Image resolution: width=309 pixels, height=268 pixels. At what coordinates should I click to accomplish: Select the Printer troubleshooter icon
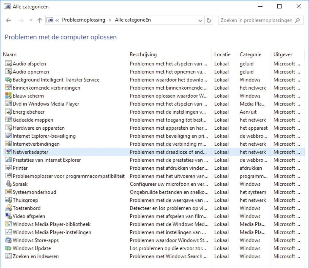(x=9, y=168)
